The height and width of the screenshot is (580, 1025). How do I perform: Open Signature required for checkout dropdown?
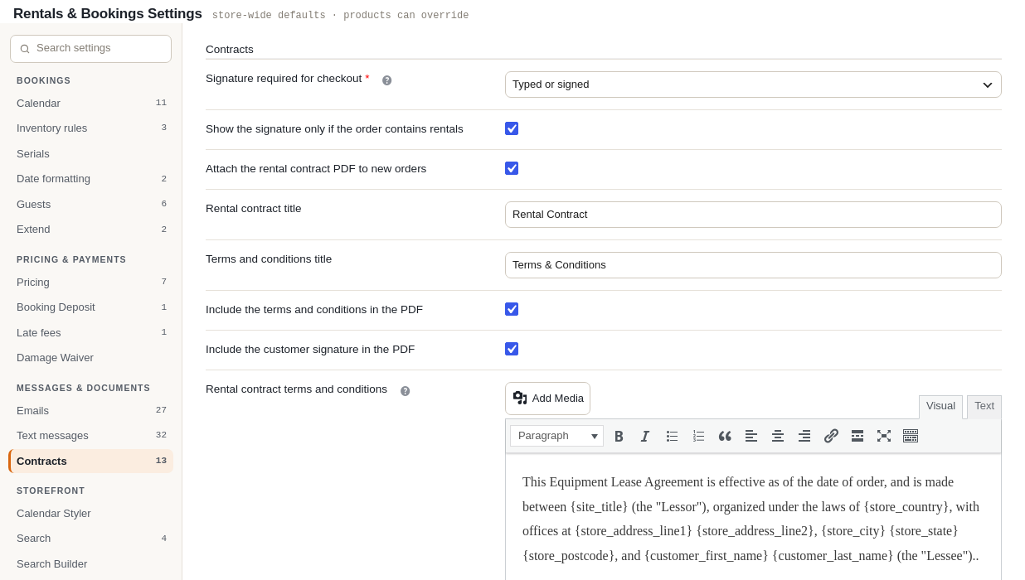753,85
